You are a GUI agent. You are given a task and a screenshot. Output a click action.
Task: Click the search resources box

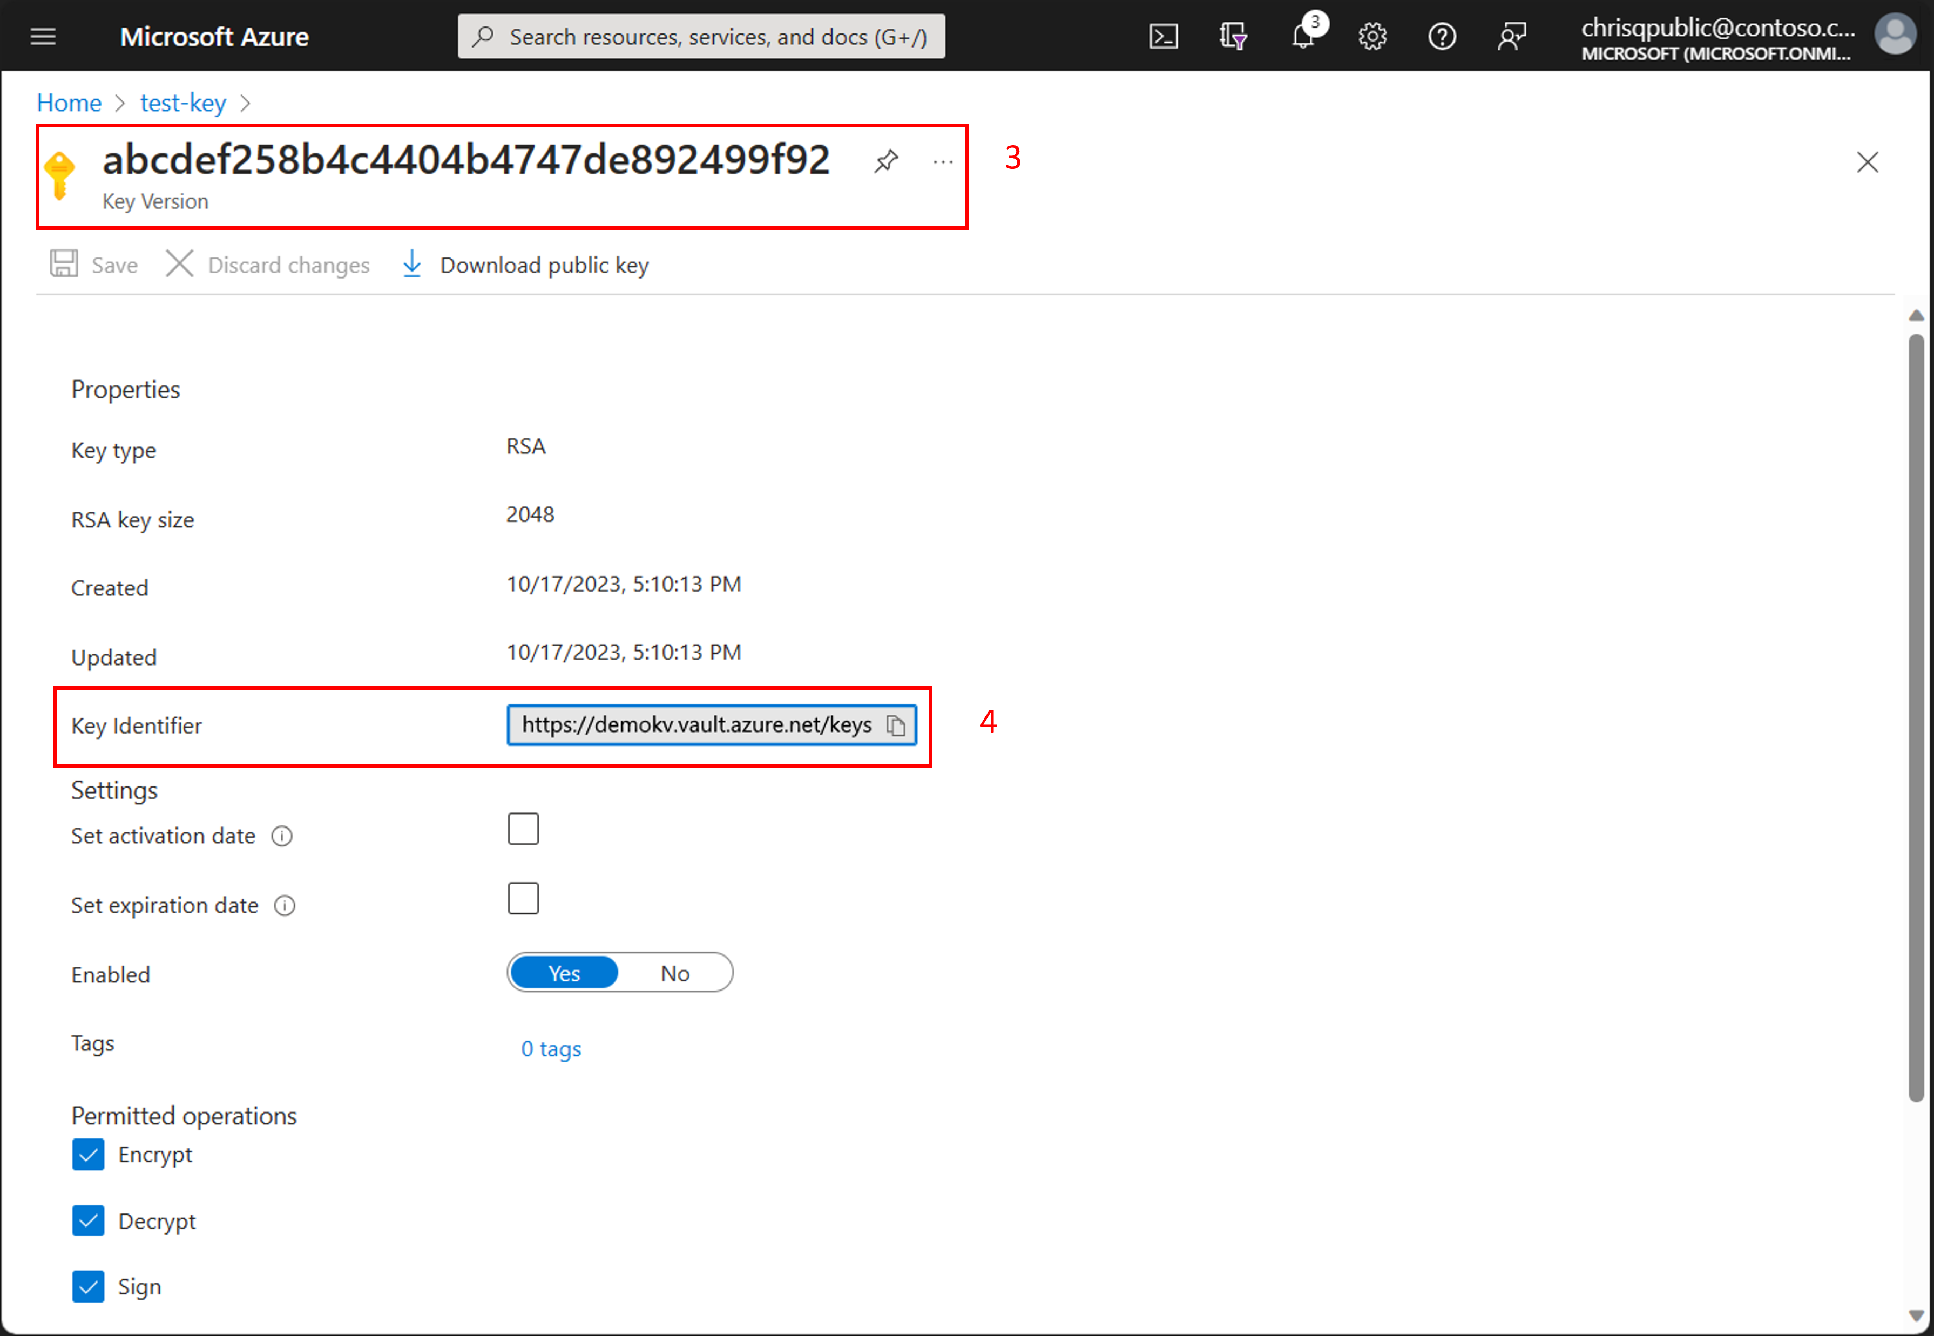tap(701, 37)
